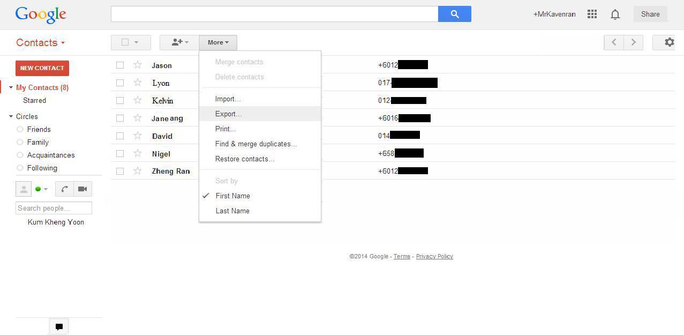The height and width of the screenshot is (335, 684).
Task: Select the Friends circle radio button
Action: pyautogui.click(x=20, y=129)
